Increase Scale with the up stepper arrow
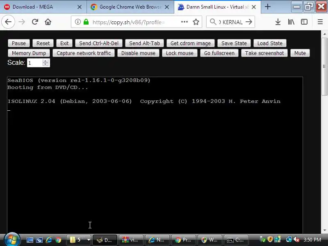 point(46,61)
